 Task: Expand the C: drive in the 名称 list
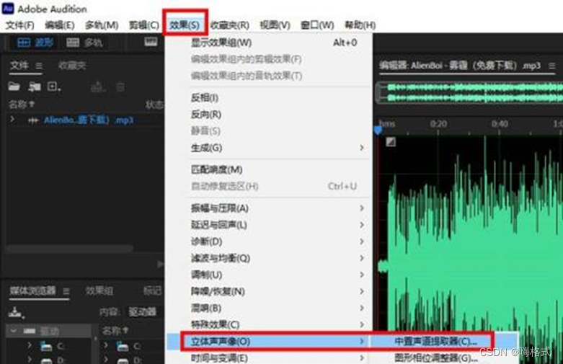coord(105,346)
